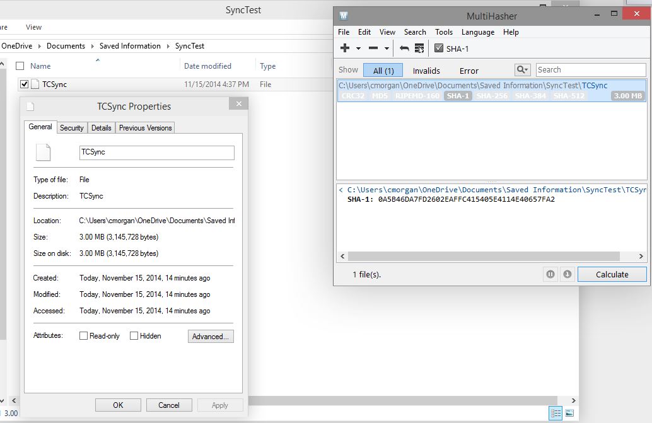Open the Search menu in MultiHasher
Viewport: 652px width, 423px height.
(415, 32)
